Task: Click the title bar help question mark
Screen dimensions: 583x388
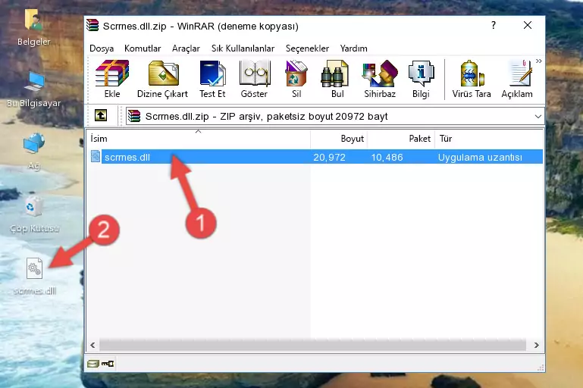Action: (x=494, y=25)
